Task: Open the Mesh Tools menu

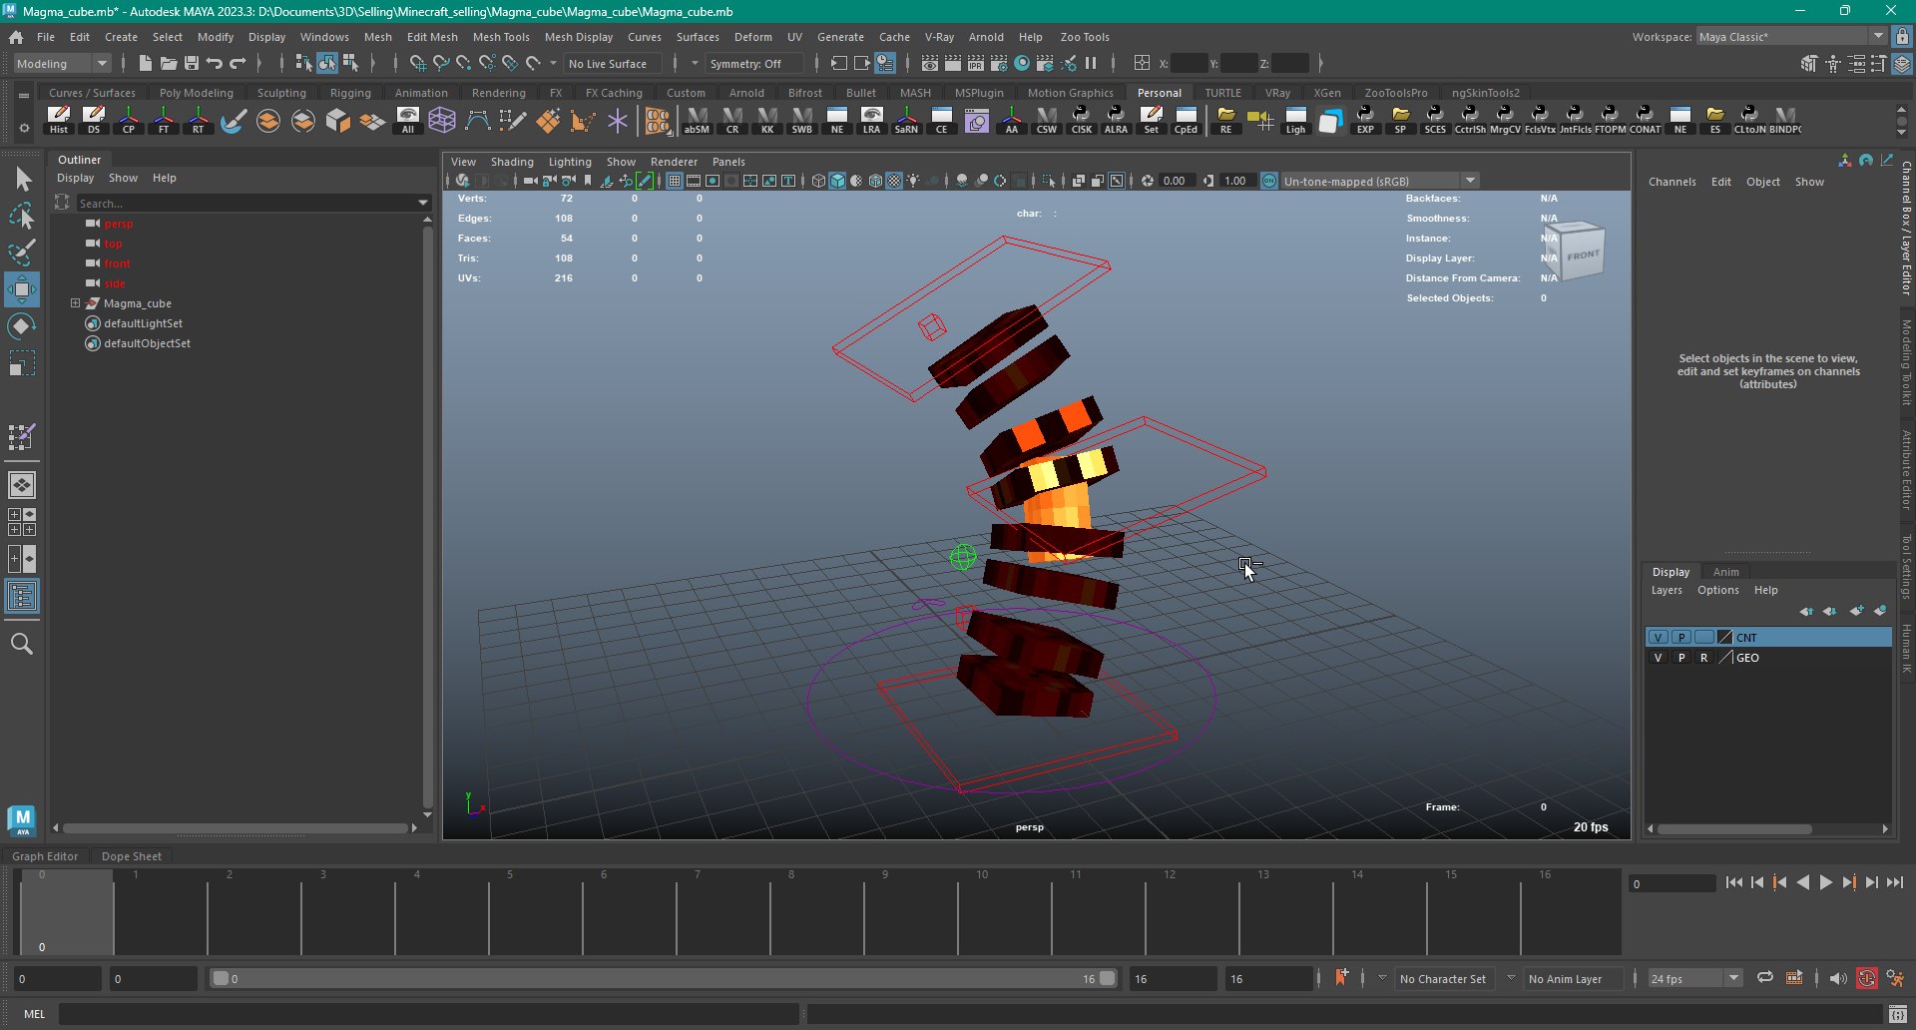Action: tap(501, 37)
